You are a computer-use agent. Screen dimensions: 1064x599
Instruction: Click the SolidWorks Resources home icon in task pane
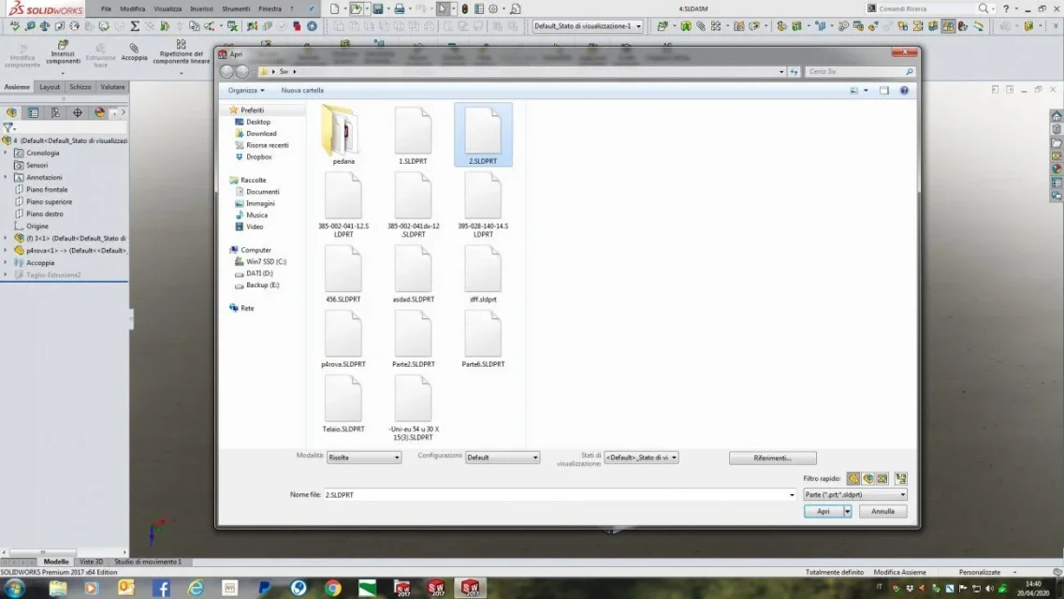[1056, 116]
